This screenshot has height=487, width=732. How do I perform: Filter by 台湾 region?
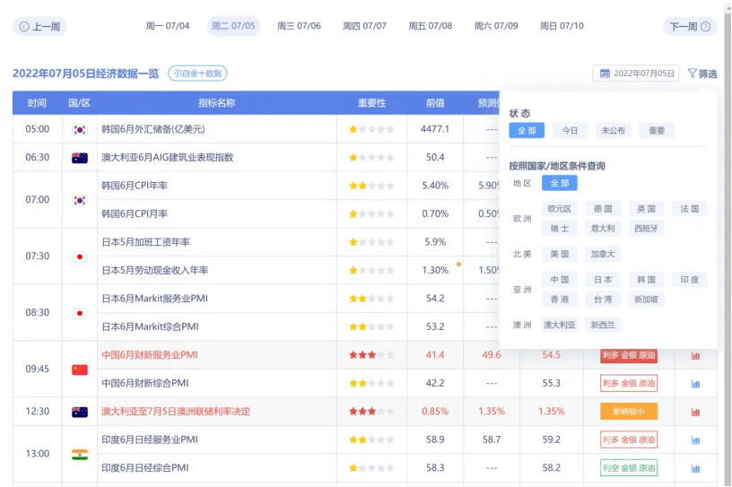click(x=603, y=300)
